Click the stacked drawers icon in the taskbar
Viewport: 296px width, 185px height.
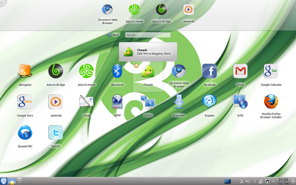point(20,181)
